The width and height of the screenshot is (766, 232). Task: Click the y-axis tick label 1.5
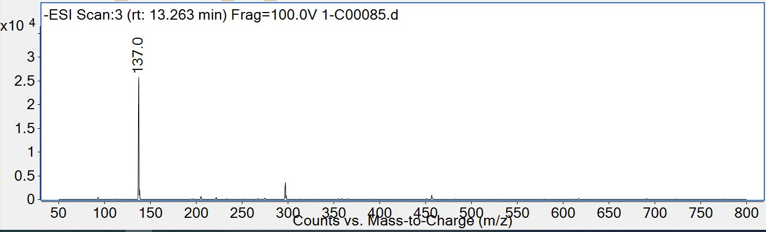pos(26,128)
